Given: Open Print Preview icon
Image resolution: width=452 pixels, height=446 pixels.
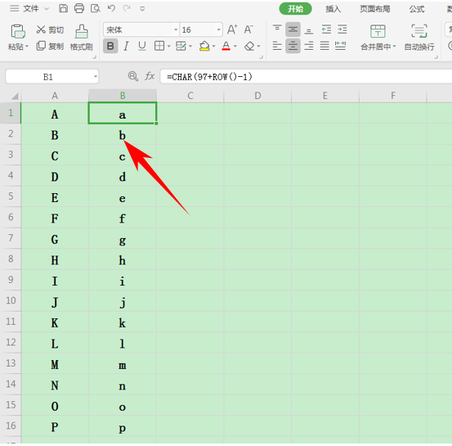Looking at the screenshot, I should click(95, 8).
